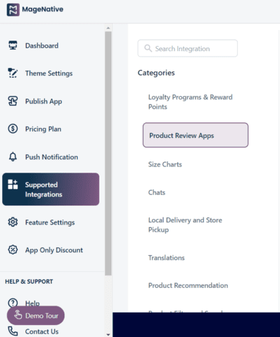Viewport: 280px width, 337px height.
Task: Click the Supported Integrations grid icon
Action: (x=13, y=185)
